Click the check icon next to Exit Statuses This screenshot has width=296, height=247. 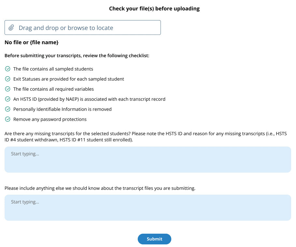[x=8, y=79]
